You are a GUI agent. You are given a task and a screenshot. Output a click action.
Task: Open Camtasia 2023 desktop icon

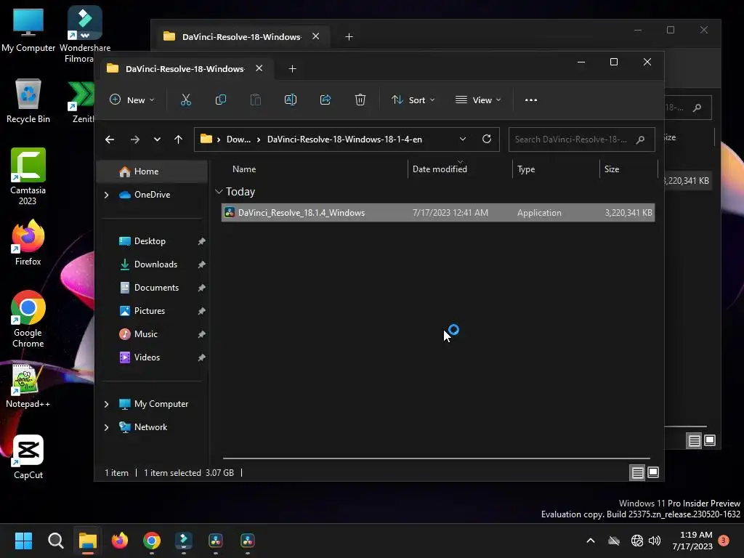pyautogui.click(x=28, y=176)
